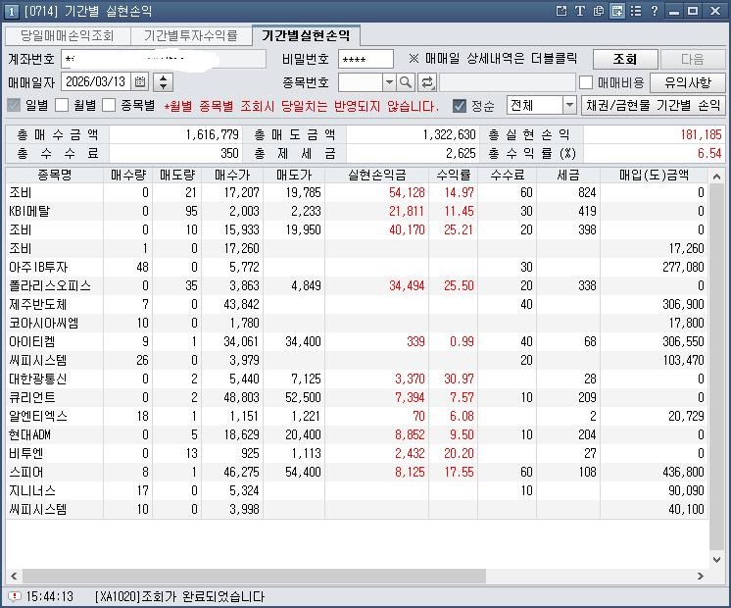The image size is (731, 608).
Task: Enable the 매매비용 checkbox
Action: coord(586,82)
